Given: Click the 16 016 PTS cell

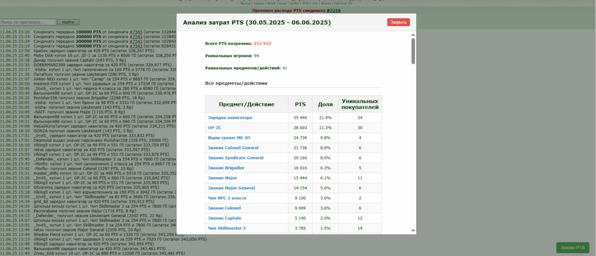Looking at the screenshot, I should [x=300, y=168].
